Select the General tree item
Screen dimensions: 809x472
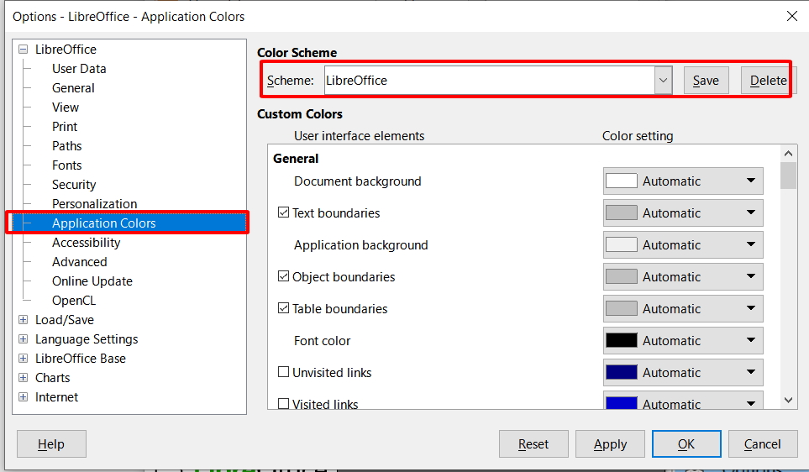(73, 88)
